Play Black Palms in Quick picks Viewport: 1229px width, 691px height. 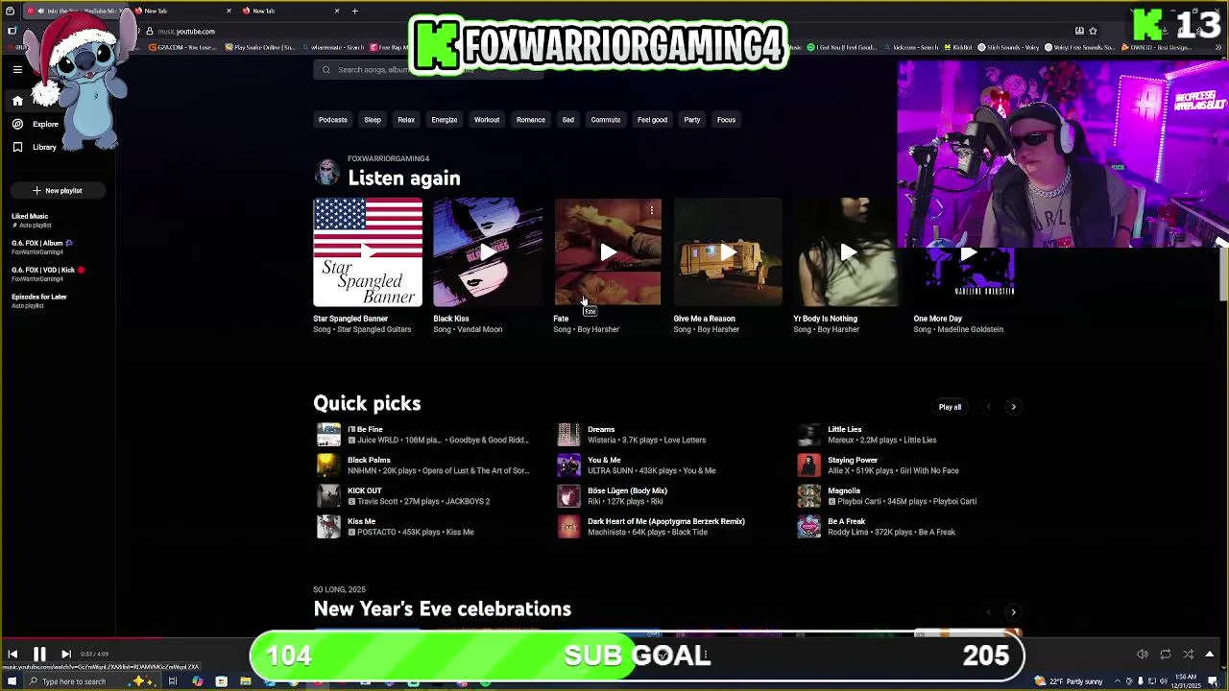[328, 465]
